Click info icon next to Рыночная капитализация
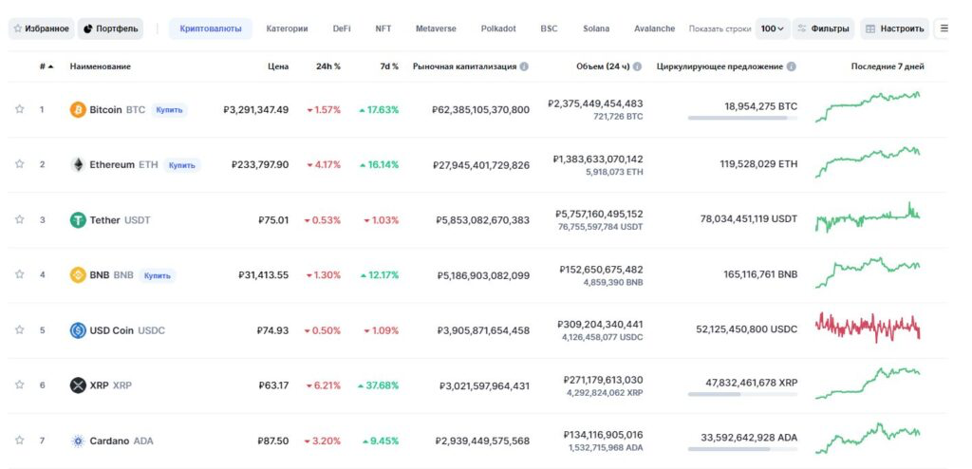Screen dimensions: 972x469 coord(524,67)
